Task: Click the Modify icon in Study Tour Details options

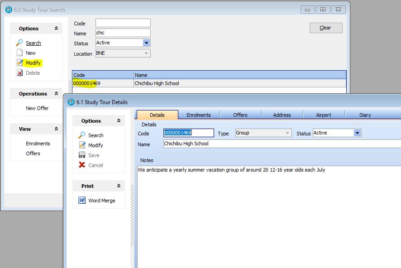Action: click(x=82, y=145)
